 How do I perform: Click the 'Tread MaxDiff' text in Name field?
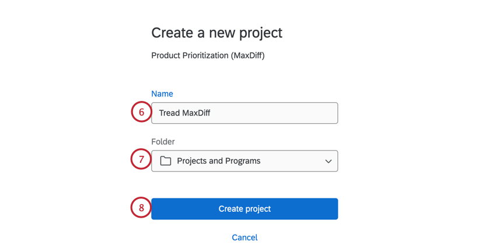(x=184, y=113)
